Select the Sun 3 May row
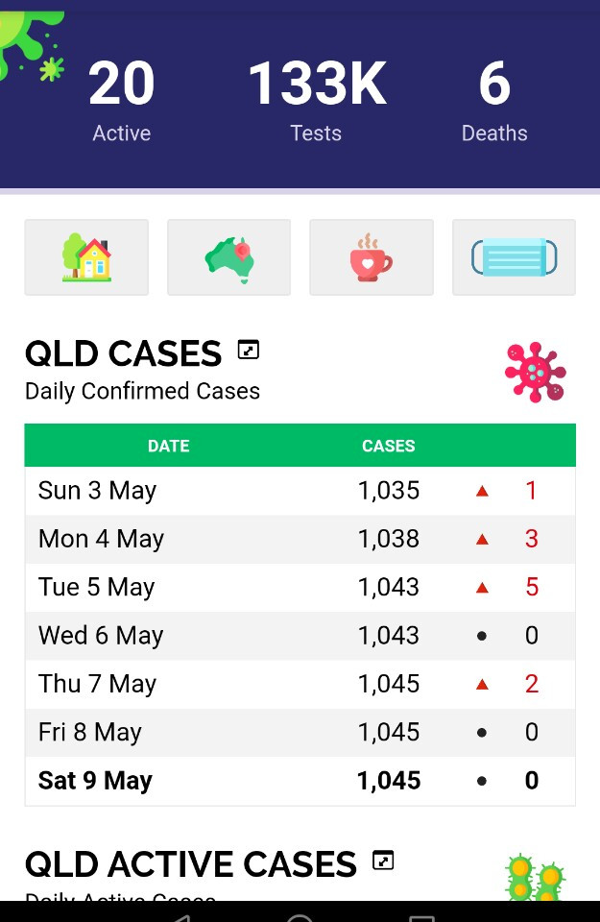Image resolution: width=600 pixels, height=922 pixels. [x=300, y=491]
